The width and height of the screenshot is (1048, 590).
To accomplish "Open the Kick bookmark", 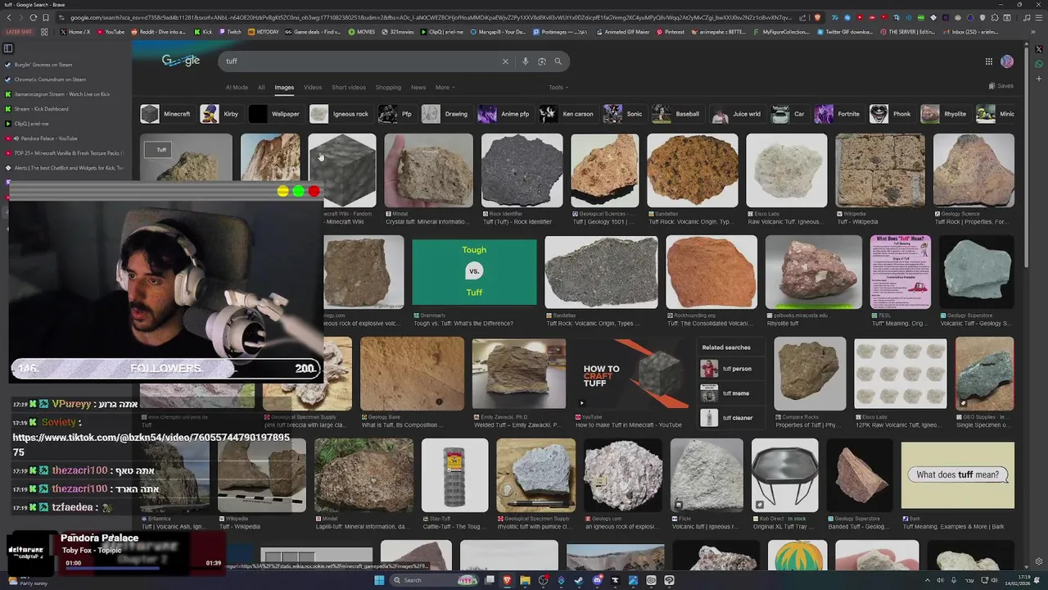I will coord(203,32).
